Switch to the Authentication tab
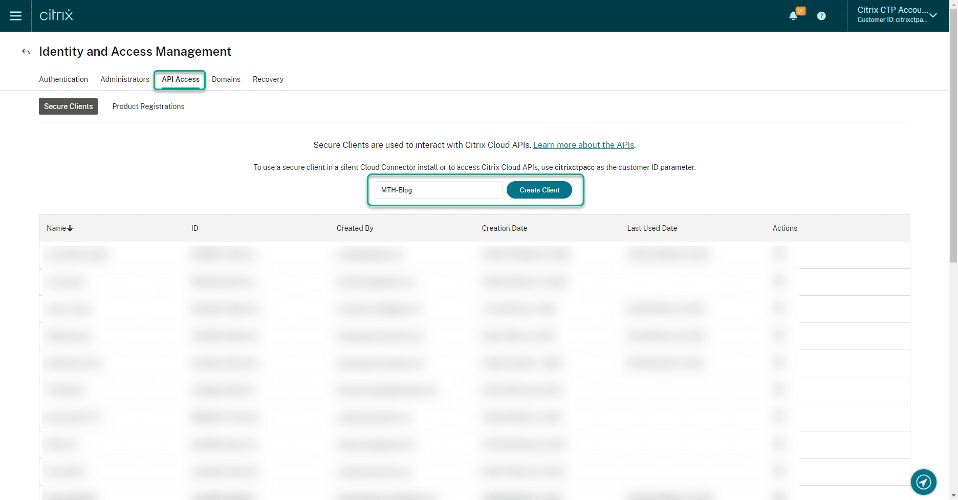958x500 pixels. coord(63,79)
